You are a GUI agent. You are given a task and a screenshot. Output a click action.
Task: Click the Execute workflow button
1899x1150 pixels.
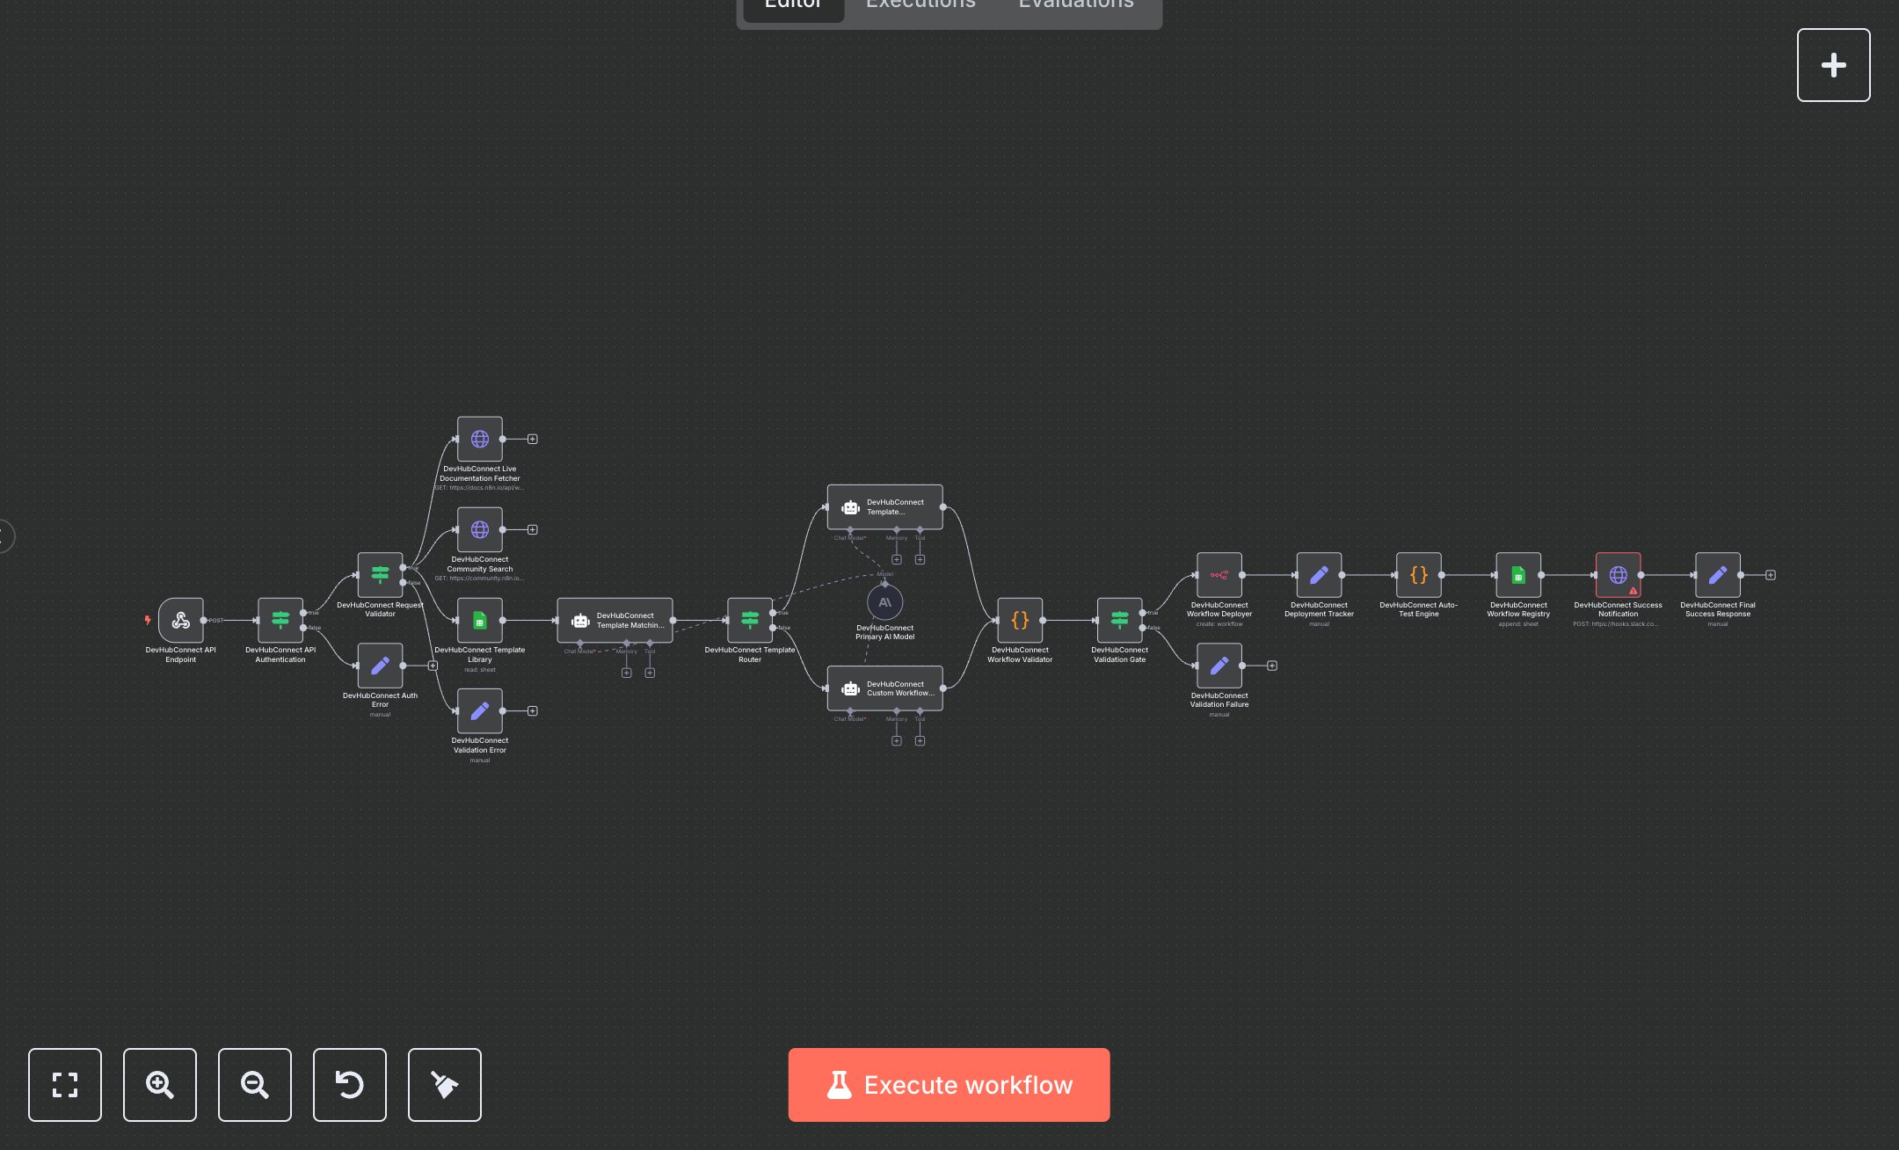coord(949,1085)
